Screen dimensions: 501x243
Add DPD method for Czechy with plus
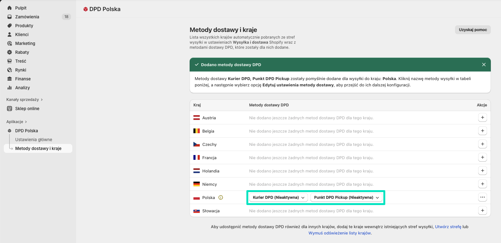(x=482, y=144)
